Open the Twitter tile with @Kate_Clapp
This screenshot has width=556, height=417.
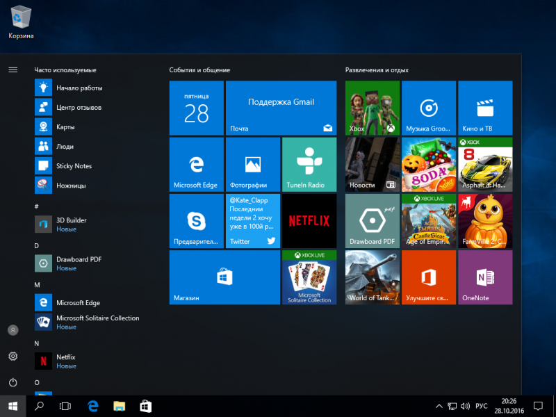coord(253,221)
